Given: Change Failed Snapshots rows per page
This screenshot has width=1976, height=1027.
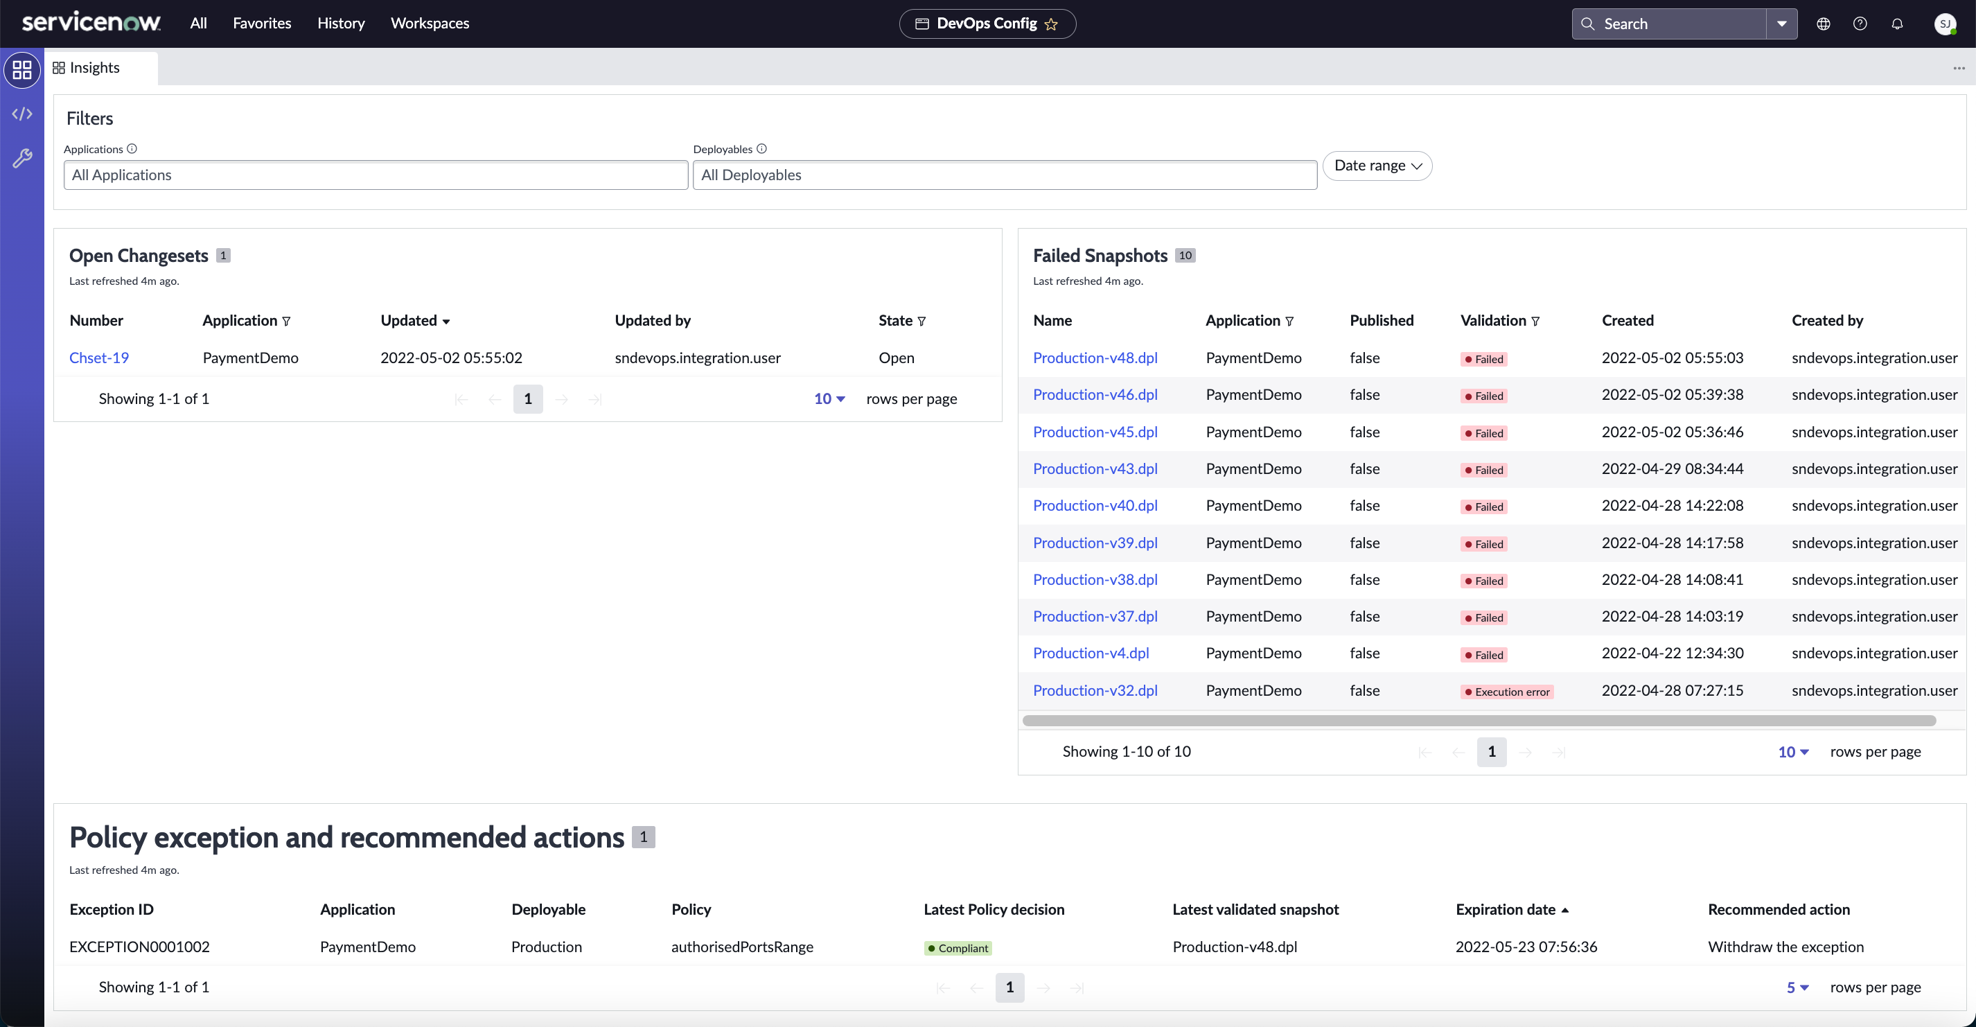Looking at the screenshot, I should (1793, 753).
